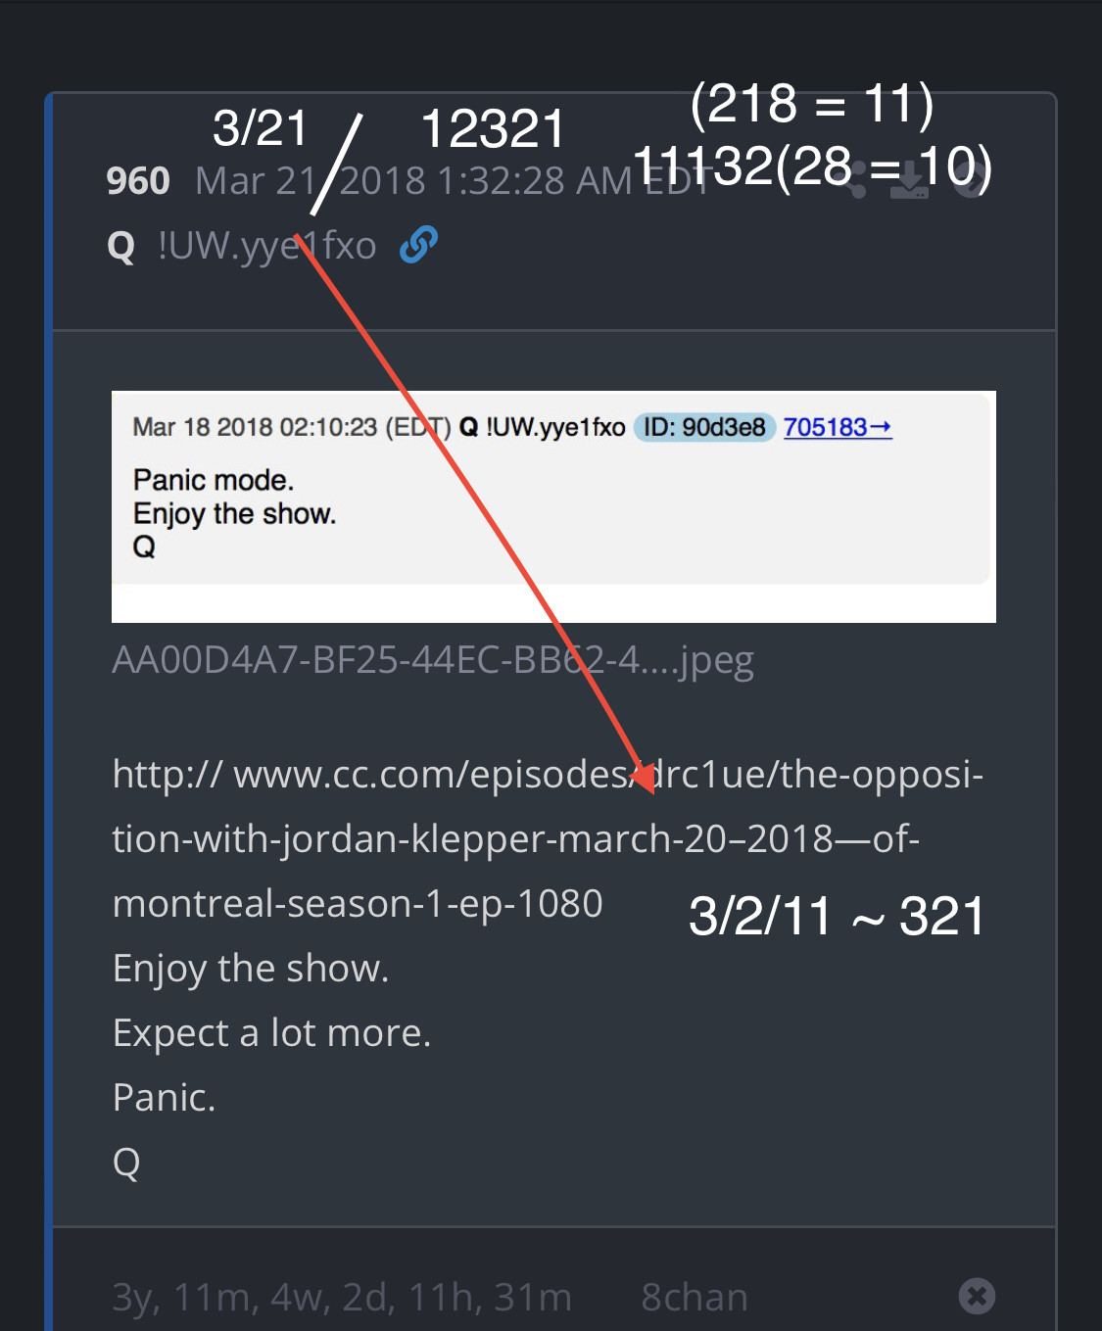Tap the 3y, 11m, 4w elapsed time text
Image resolution: width=1102 pixels, height=1331 pixels.
coord(342,1297)
